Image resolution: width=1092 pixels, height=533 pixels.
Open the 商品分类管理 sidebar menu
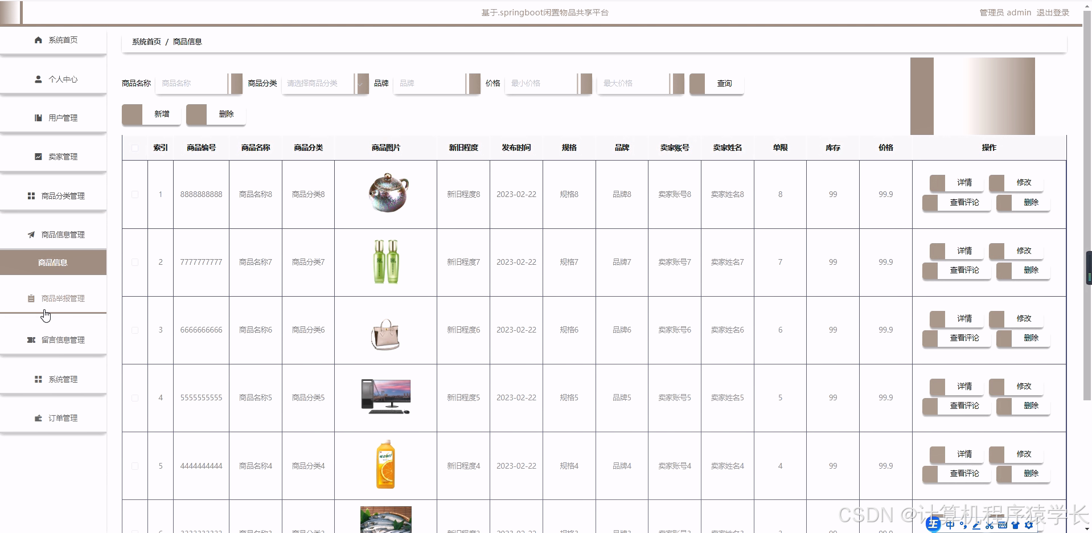coord(54,196)
